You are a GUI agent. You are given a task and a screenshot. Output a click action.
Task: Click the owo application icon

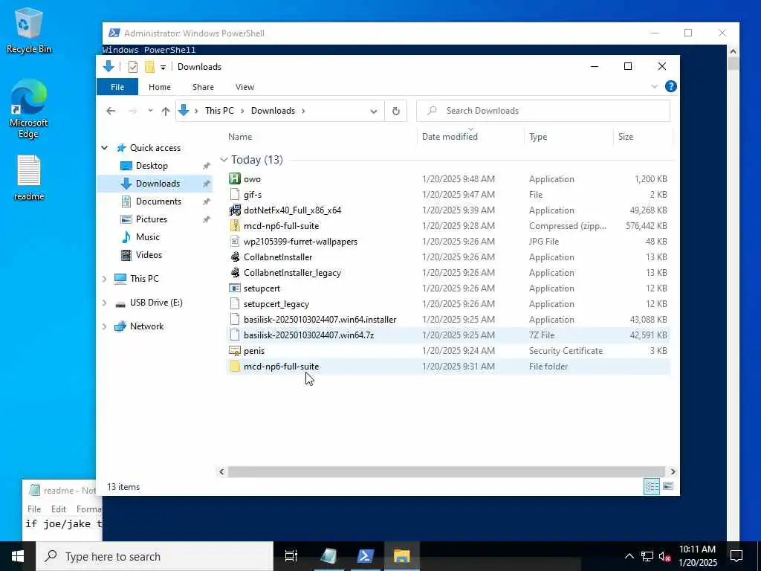point(235,179)
